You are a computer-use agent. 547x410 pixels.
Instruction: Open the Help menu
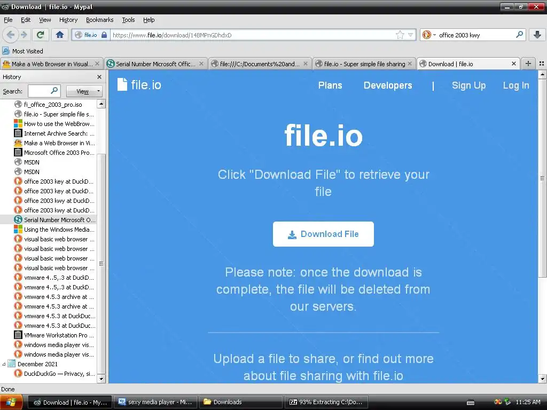pos(149,20)
